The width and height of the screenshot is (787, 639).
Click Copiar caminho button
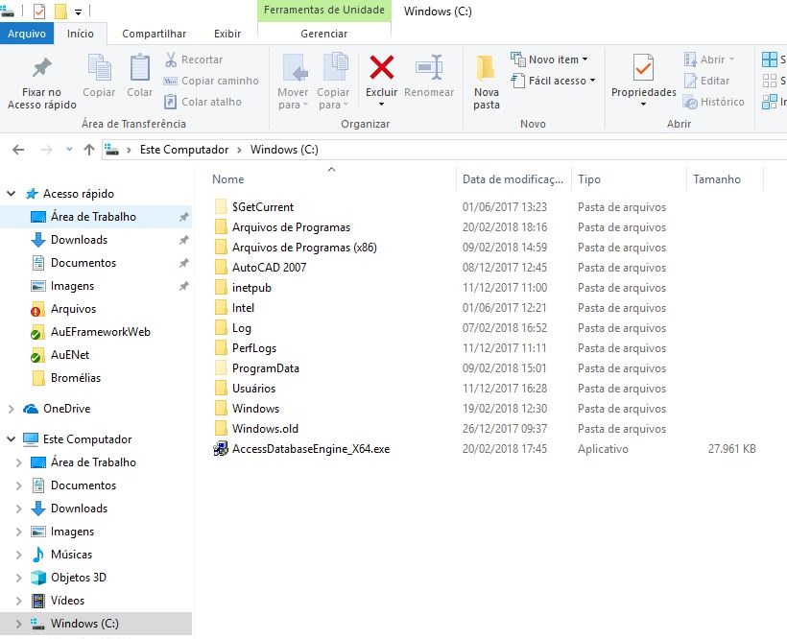(x=211, y=81)
